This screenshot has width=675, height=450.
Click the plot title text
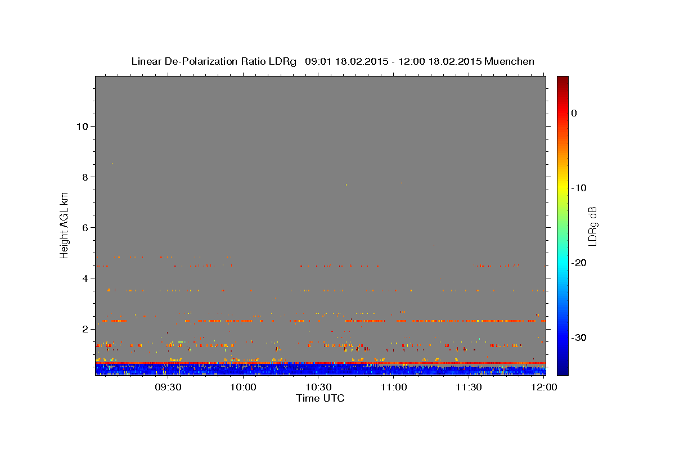click(x=332, y=61)
